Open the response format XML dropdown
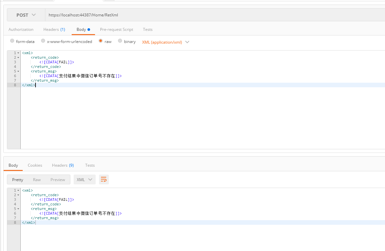The image size is (385, 251). click(x=84, y=179)
